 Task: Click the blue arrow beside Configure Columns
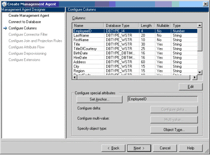tap(5, 28)
